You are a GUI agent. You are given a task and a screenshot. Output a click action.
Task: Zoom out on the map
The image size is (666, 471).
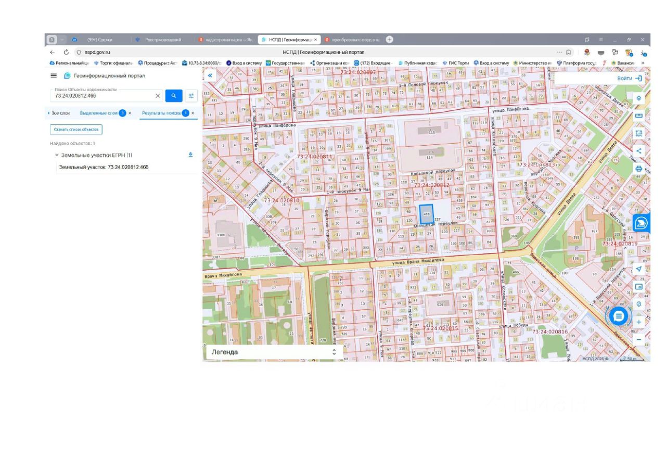[639, 339]
